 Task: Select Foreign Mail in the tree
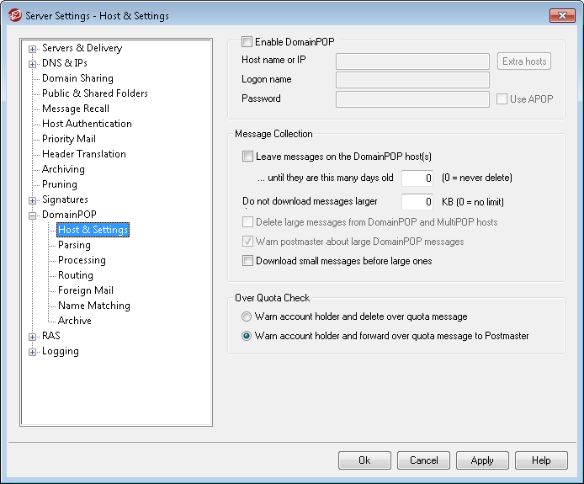point(86,290)
